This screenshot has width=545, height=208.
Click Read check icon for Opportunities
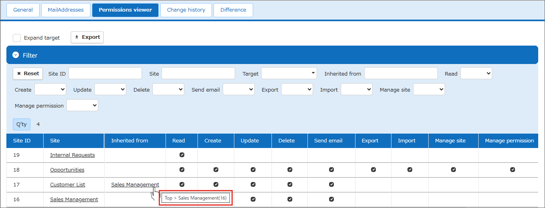pos(182,170)
